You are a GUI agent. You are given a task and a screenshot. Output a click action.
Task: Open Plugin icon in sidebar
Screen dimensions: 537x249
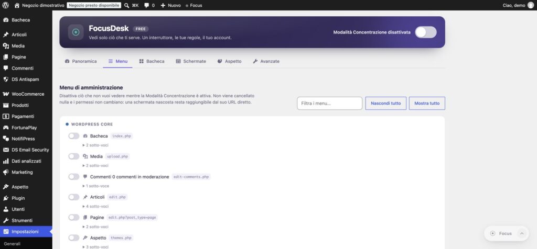point(5,198)
